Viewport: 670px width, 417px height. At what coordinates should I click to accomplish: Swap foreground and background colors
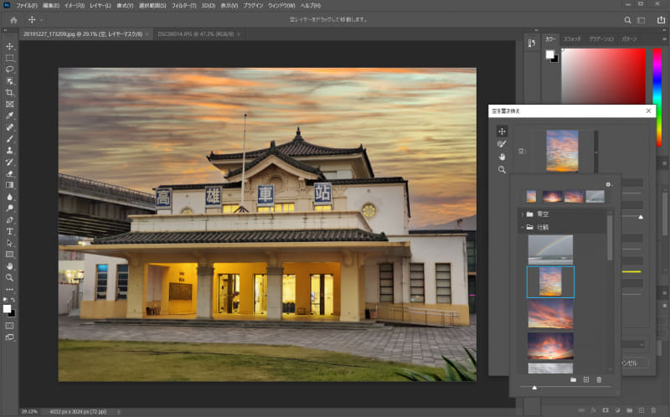(13, 300)
